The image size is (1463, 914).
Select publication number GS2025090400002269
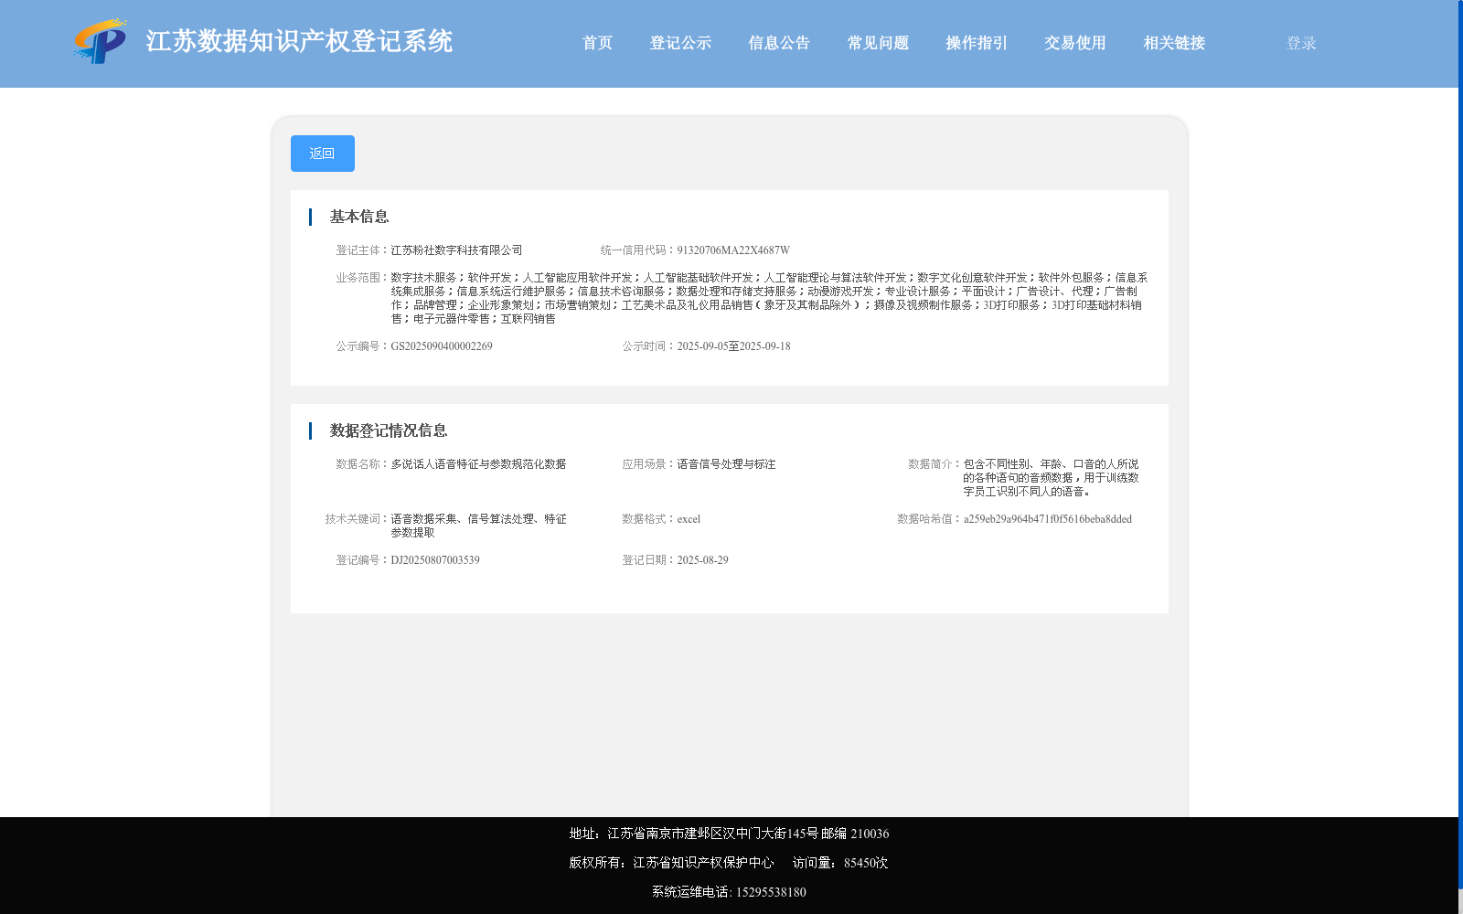[442, 346]
